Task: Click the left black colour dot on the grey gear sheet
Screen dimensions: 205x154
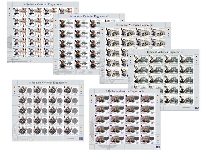Action: click(15, 87)
